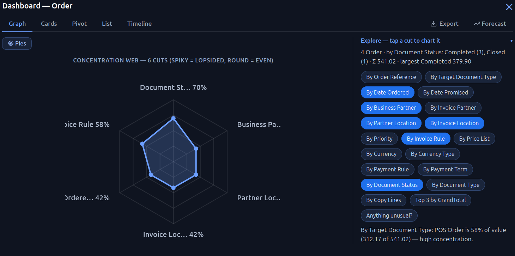This screenshot has height=256, width=515.
Task: Click the Concentration Web chart title
Action: [173, 60]
